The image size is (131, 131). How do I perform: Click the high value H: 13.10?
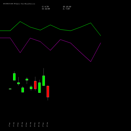[67, 7]
